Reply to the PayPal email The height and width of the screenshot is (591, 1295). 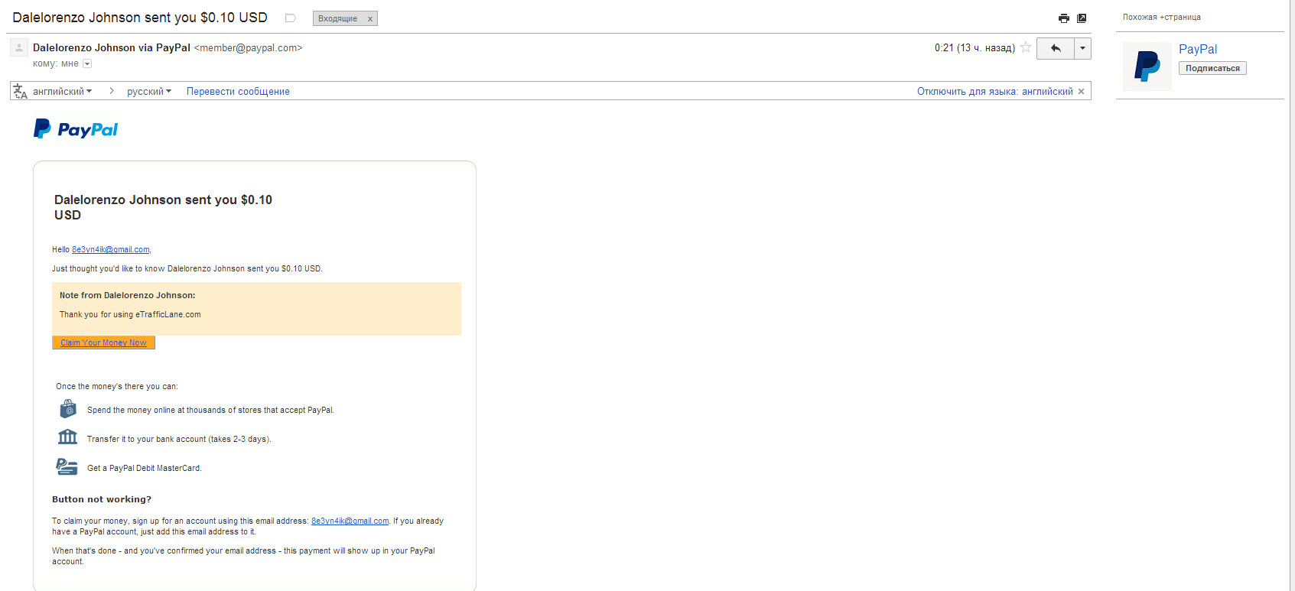click(1056, 48)
